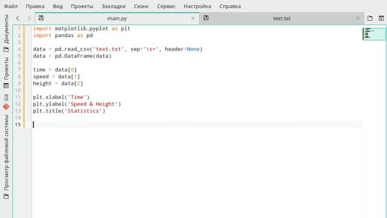Open the Настройка menu

(x=197, y=6)
